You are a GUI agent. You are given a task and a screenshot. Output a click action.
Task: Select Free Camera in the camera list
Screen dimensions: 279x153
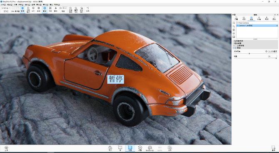point(244,23)
